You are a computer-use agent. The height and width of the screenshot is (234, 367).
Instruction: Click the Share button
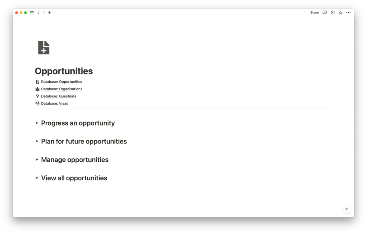tap(314, 12)
